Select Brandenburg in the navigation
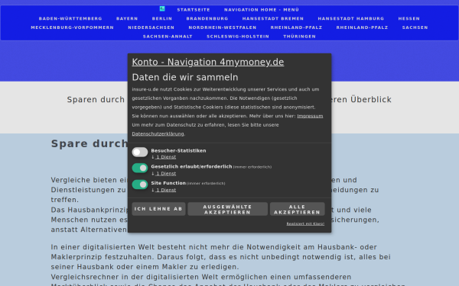This screenshot has height=286, width=459. [x=207, y=18]
